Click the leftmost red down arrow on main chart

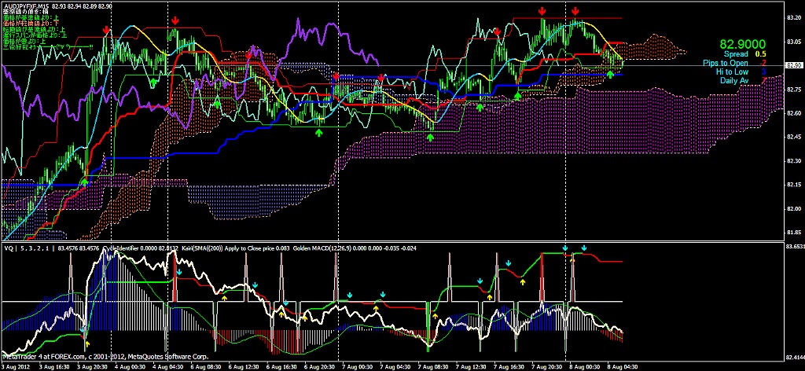107,30
